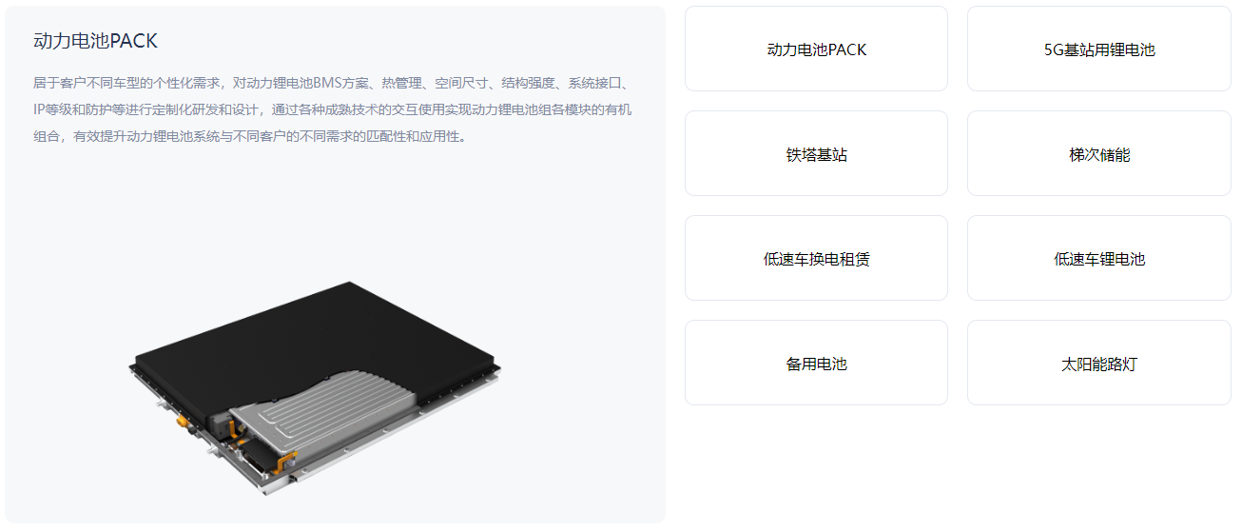
Task: Click the BMS方案 text in the description
Action: (x=341, y=83)
